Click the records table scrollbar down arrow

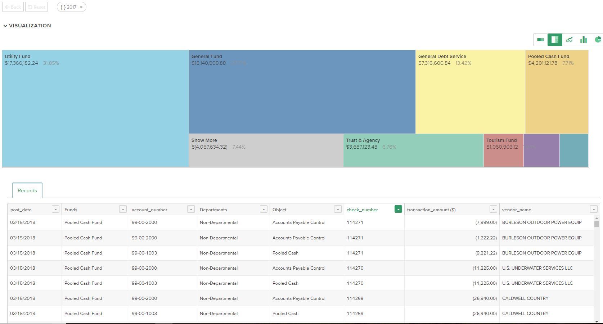tap(597, 321)
